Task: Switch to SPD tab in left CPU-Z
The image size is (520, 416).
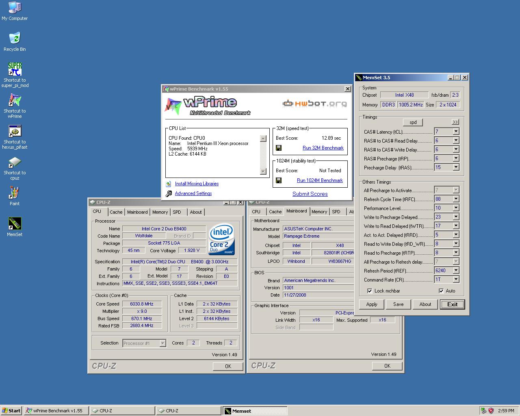Action: (177, 212)
